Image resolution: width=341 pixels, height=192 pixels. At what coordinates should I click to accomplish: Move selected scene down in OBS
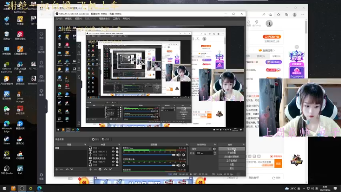point(72,169)
